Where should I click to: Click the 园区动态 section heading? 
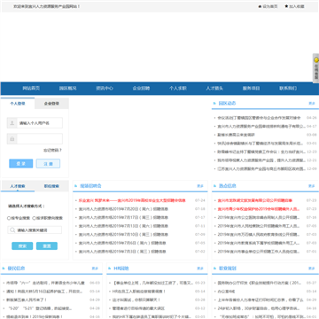(227, 104)
